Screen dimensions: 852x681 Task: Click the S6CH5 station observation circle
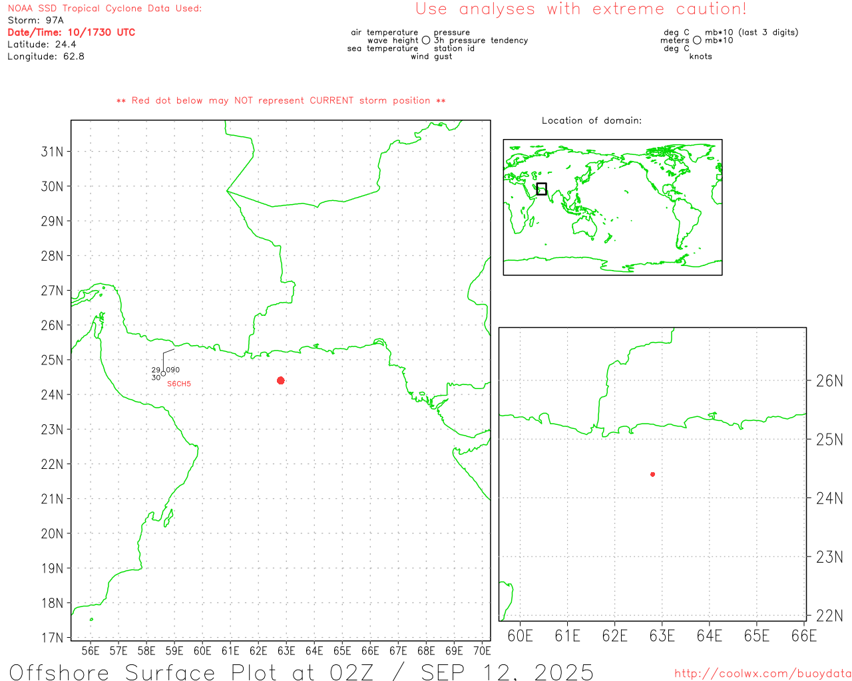pyautogui.click(x=163, y=374)
